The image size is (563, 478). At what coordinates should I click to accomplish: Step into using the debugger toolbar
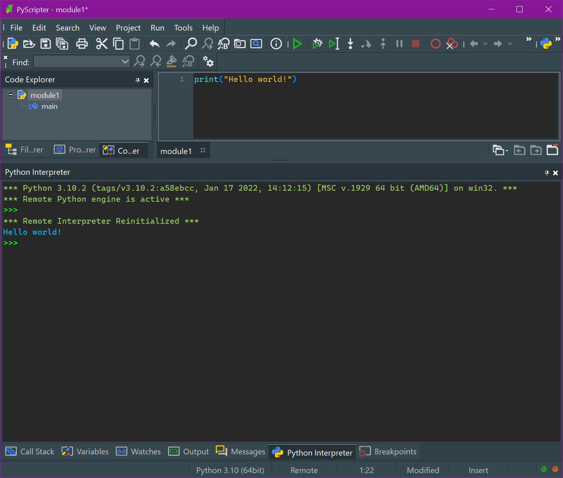[350, 44]
